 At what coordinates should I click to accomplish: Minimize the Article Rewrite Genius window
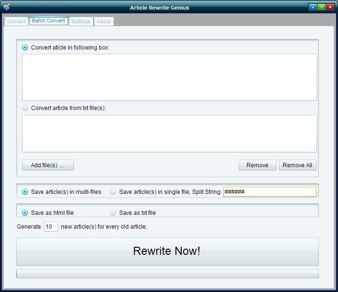tap(313, 7)
